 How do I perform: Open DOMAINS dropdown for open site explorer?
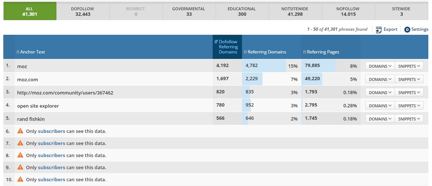coord(380,106)
